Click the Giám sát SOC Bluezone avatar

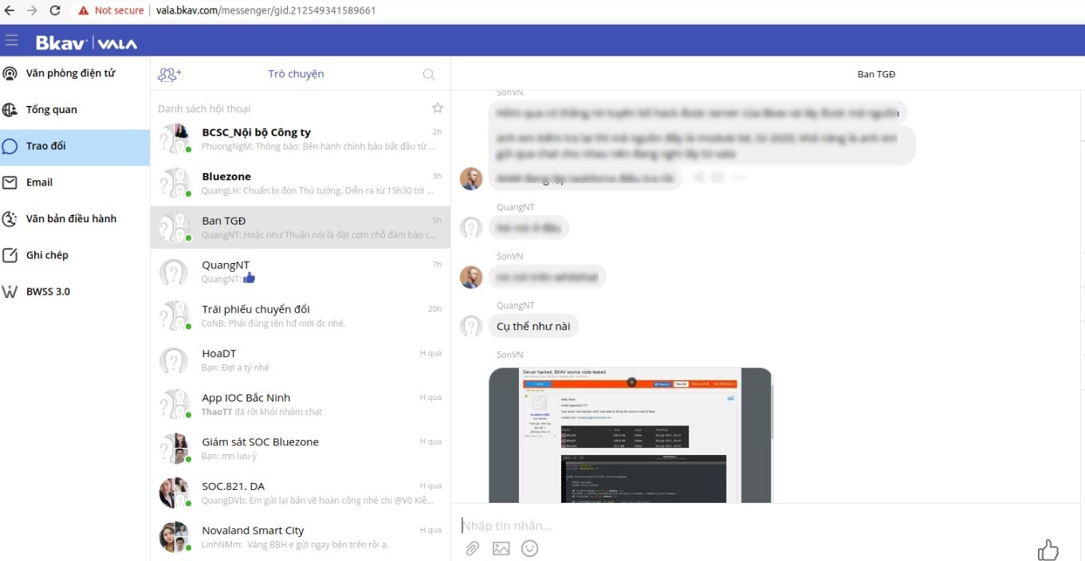click(175, 449)
